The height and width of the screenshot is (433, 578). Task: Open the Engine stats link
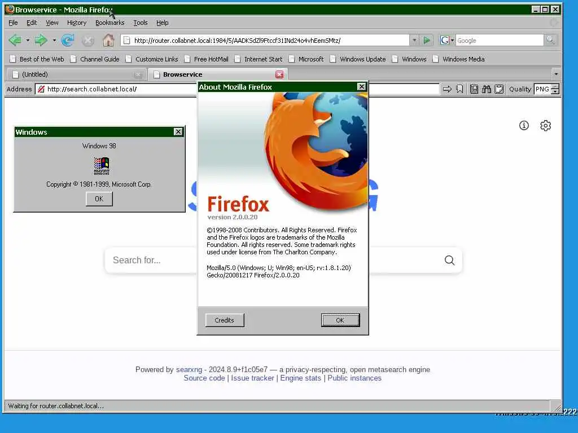(300, 378)
